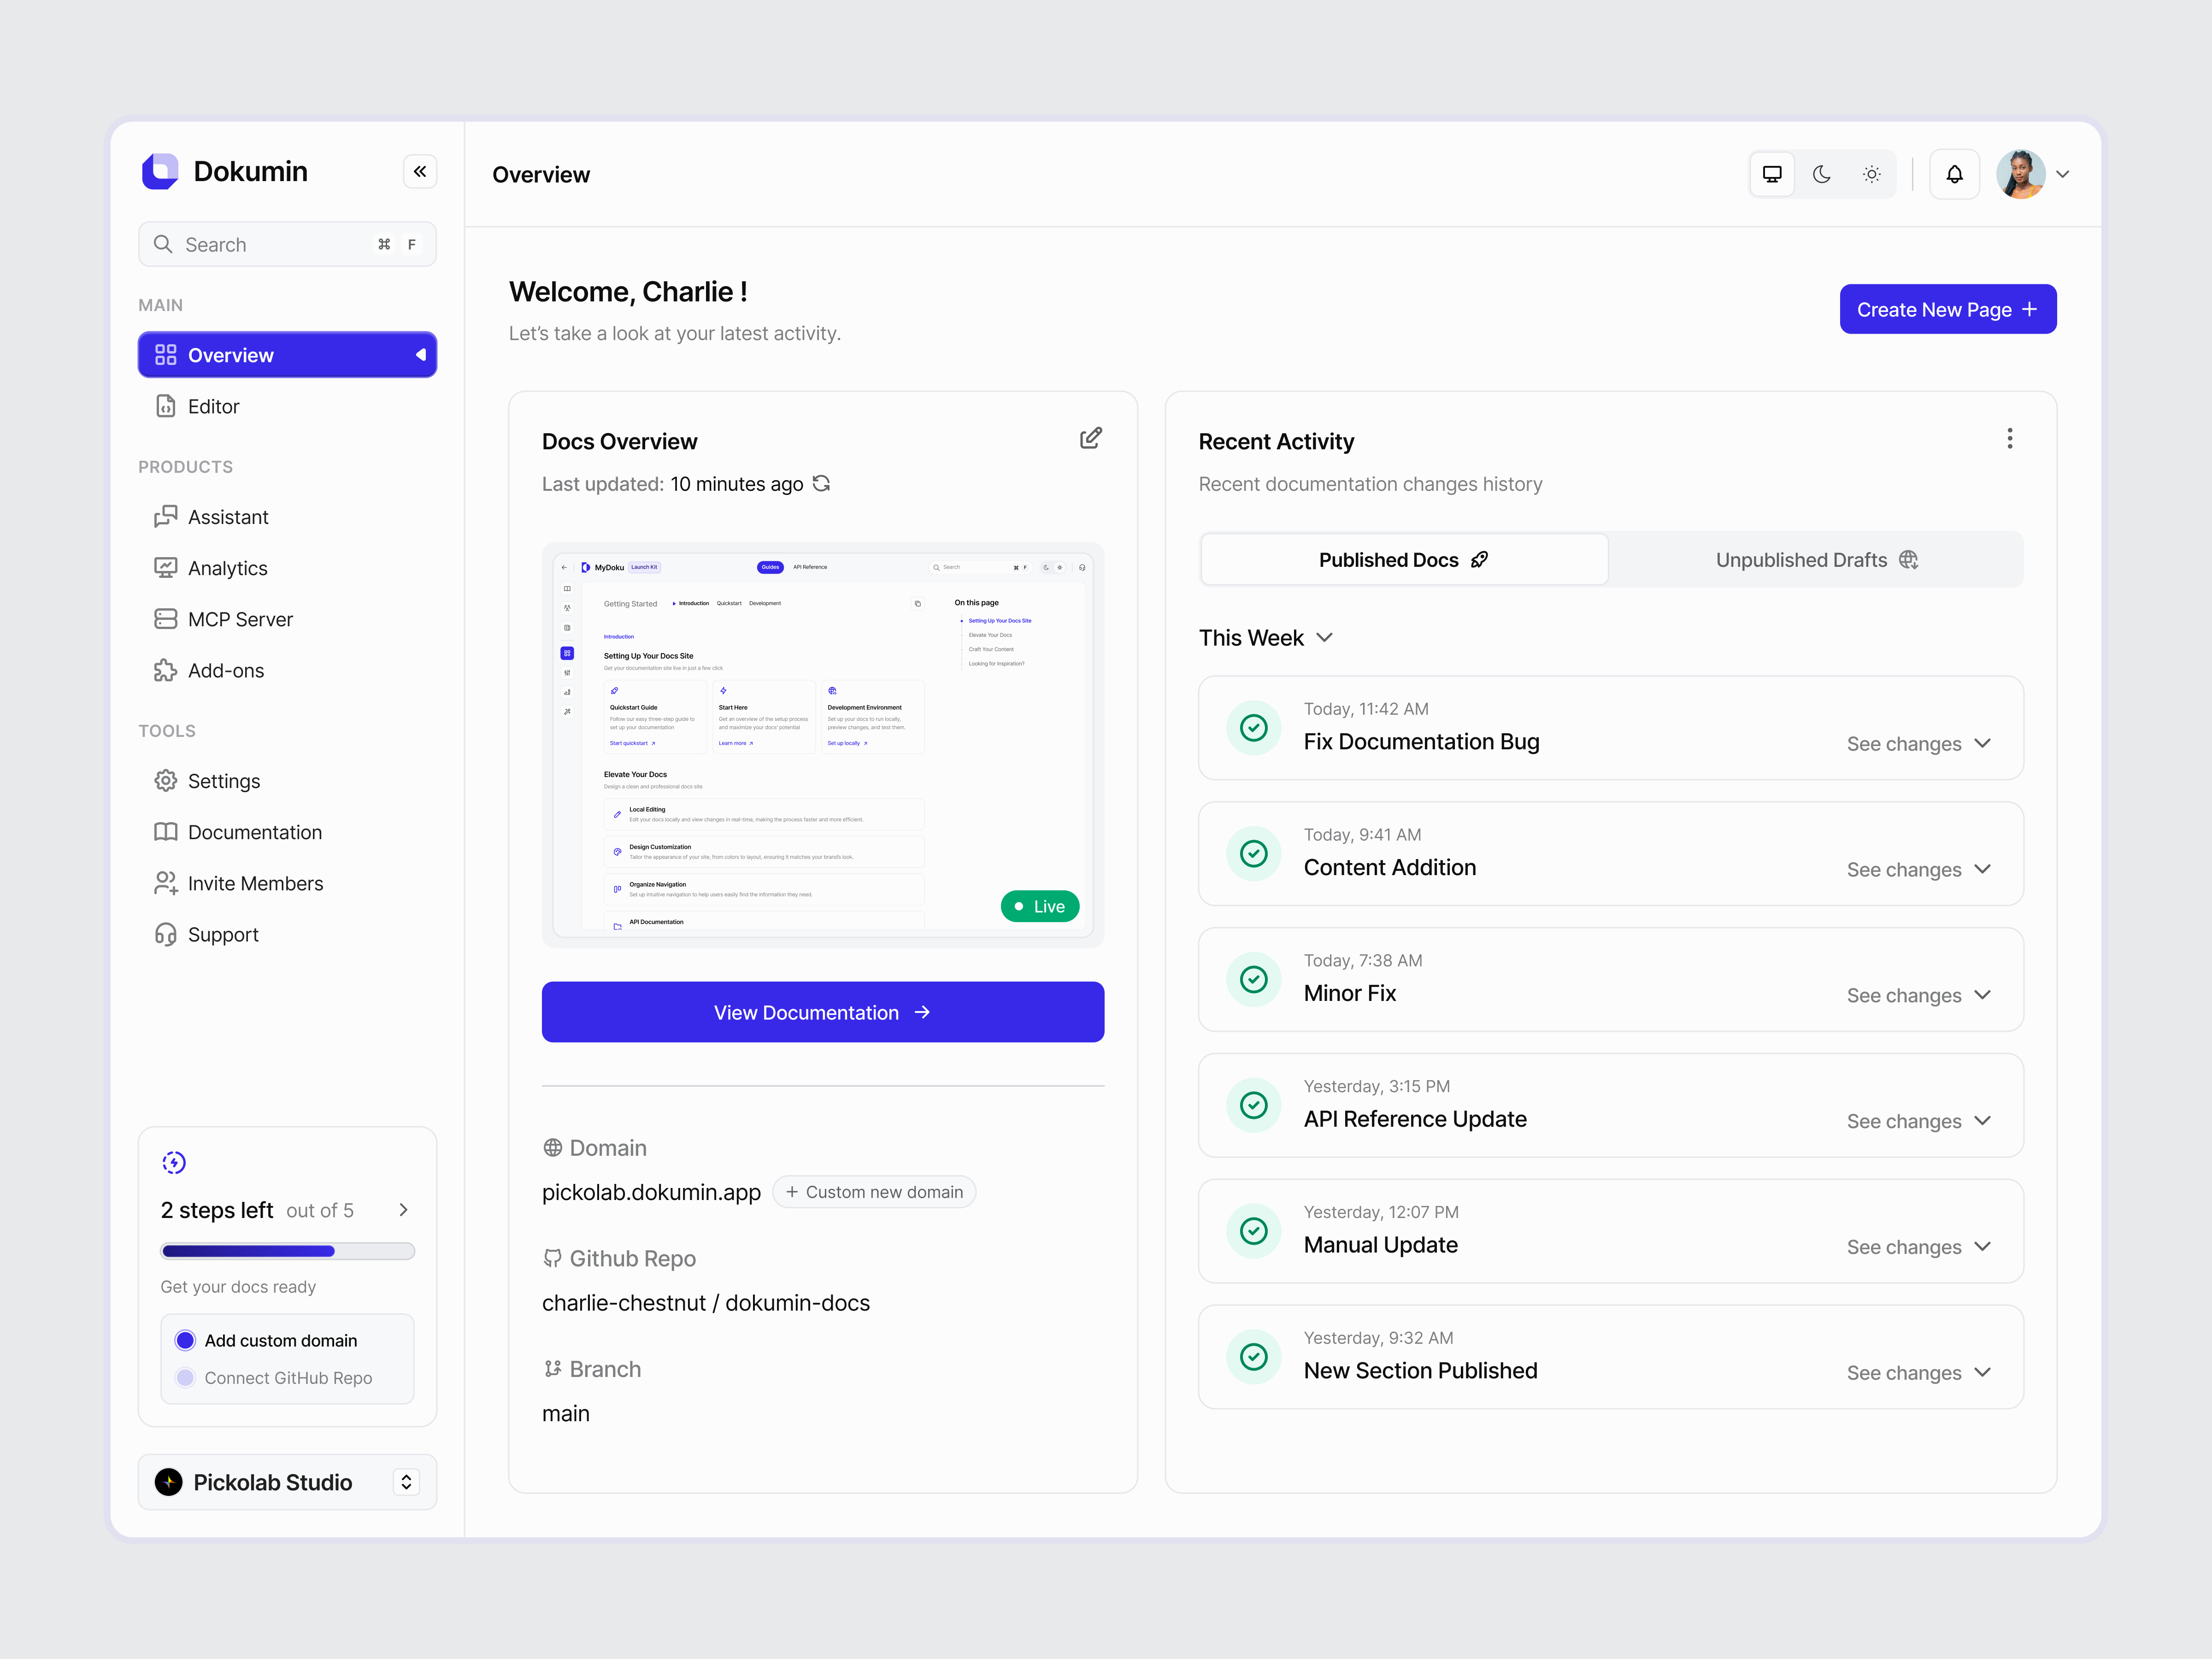Switch to the Unpublished Drafts tab
This screenshot has width=2212, height=1659.
click(x=1815, y=559)
